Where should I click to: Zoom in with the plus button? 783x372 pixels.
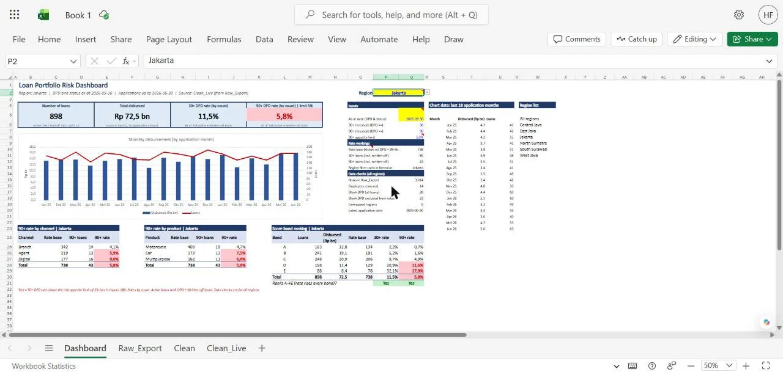pos(746,366)
